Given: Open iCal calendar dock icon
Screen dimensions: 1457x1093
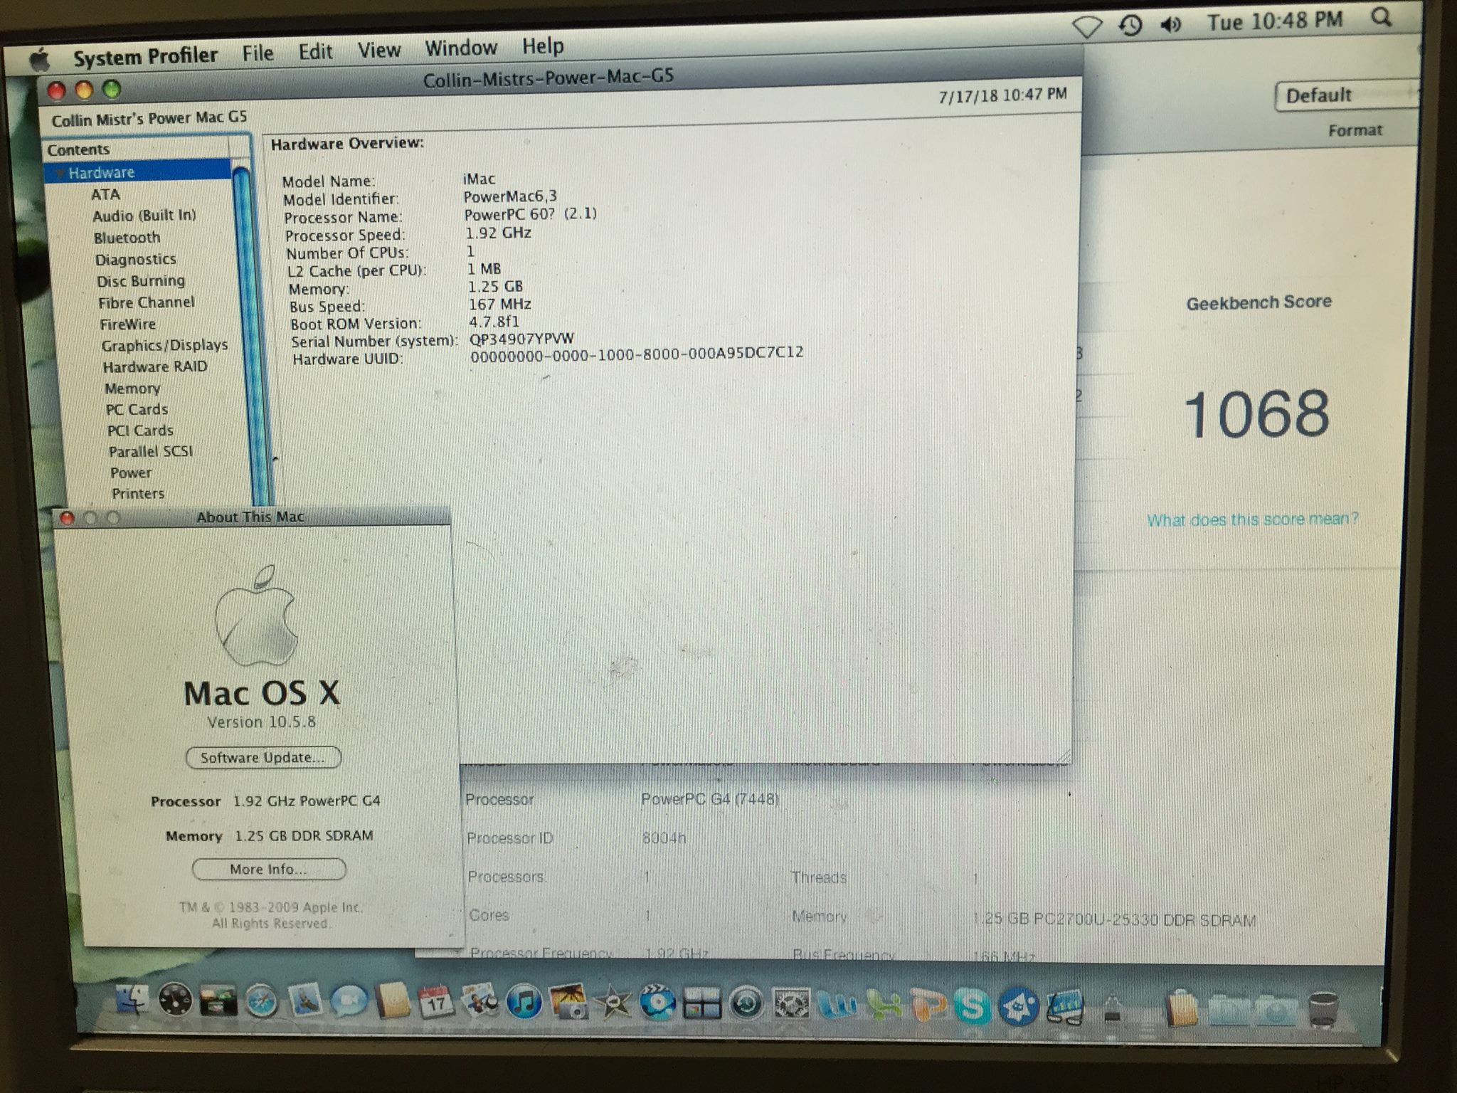Looking at the screenshot, I should click(435, 1002).
